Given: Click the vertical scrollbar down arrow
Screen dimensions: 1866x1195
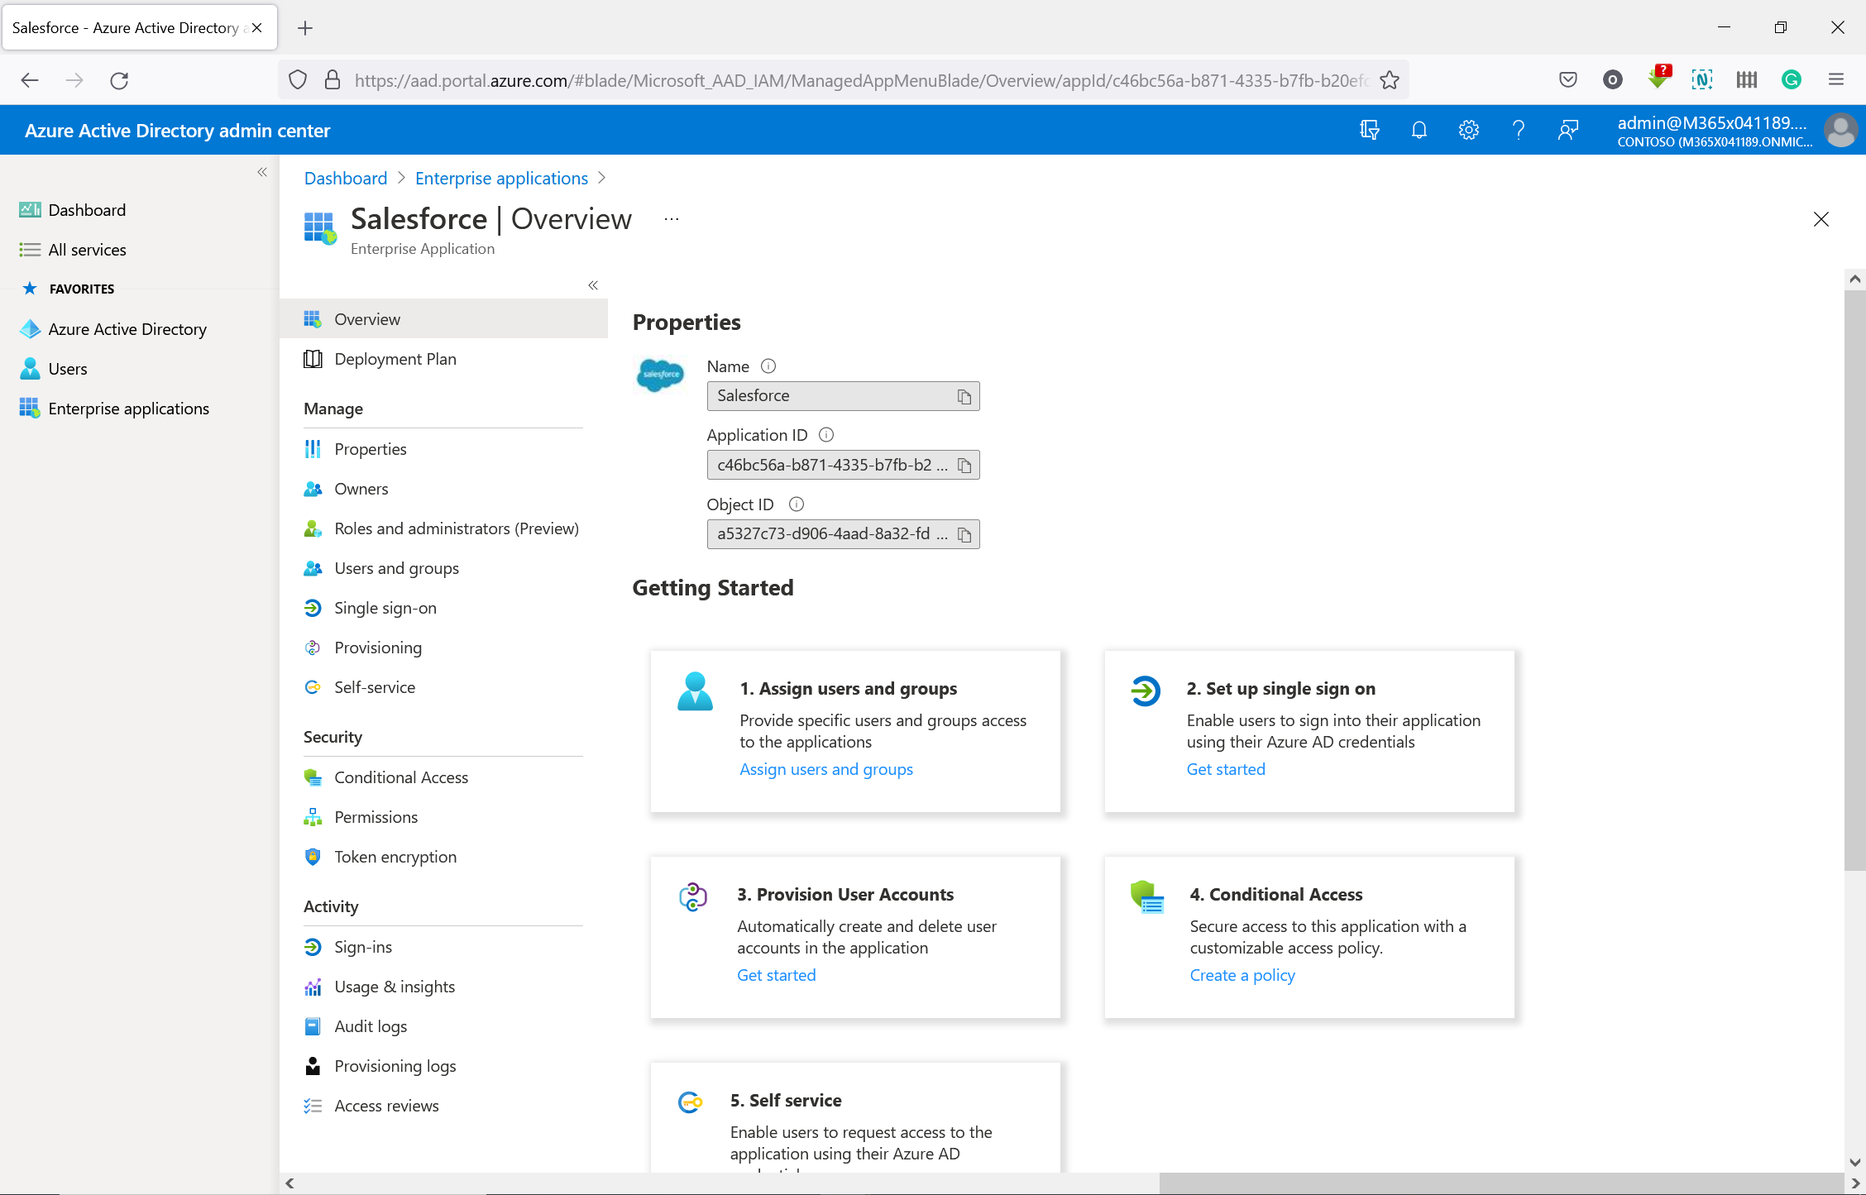Looking at the screenshot, I should click(1854, 1162).
